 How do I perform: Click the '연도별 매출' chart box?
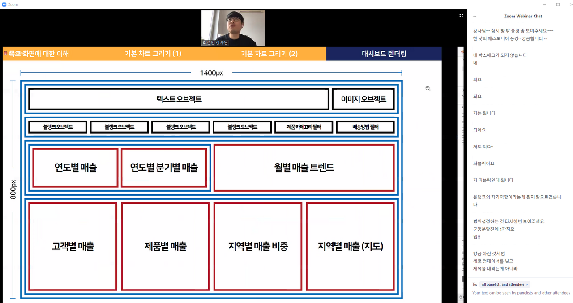pos(75,168)
